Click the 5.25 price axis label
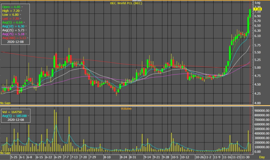 point(258,60)
